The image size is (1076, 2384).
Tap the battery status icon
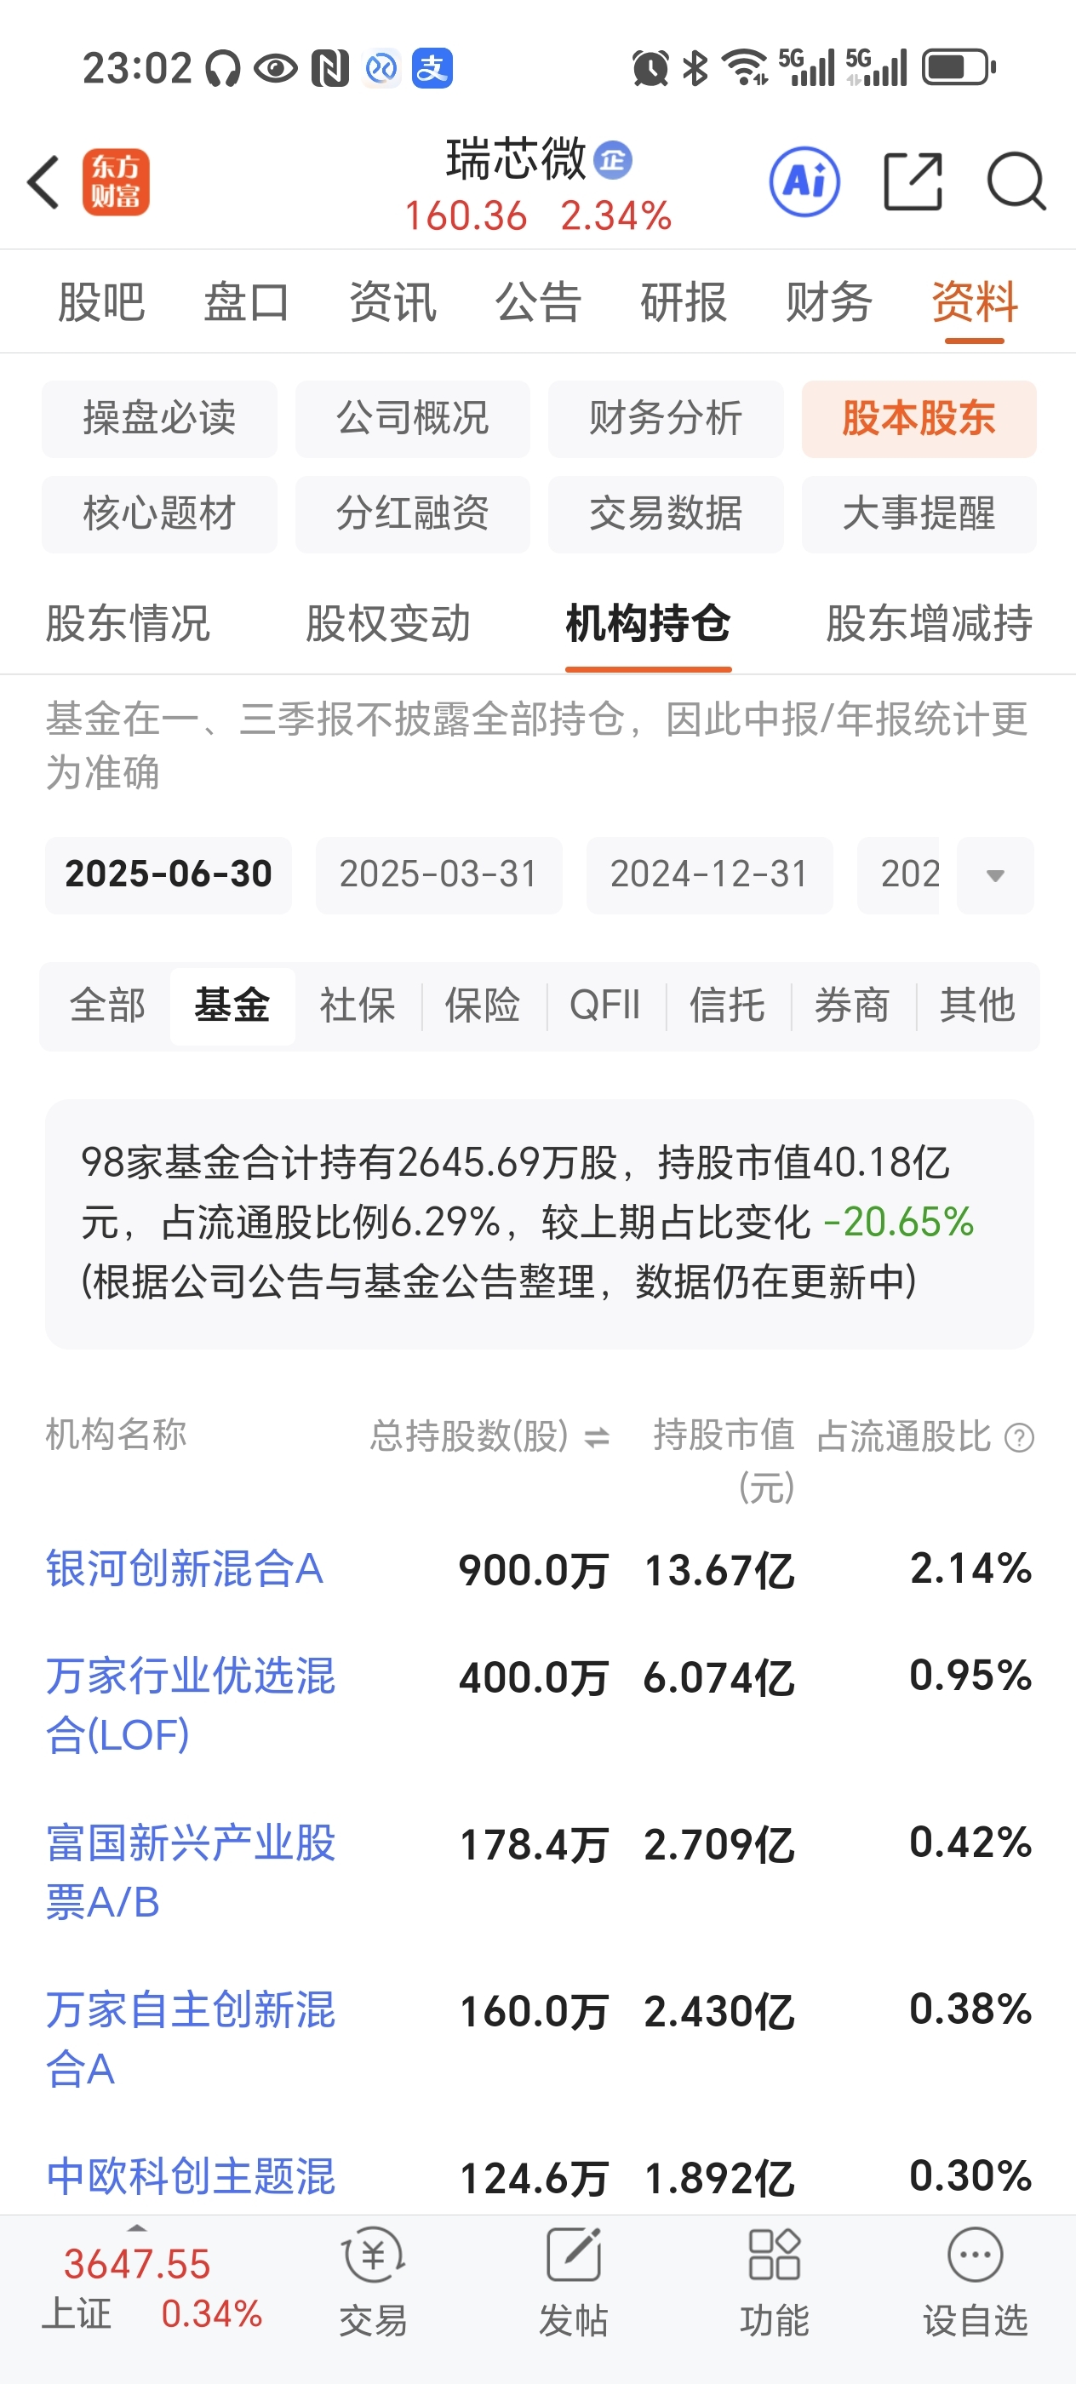pyautogui.click(x=959, y=67)
